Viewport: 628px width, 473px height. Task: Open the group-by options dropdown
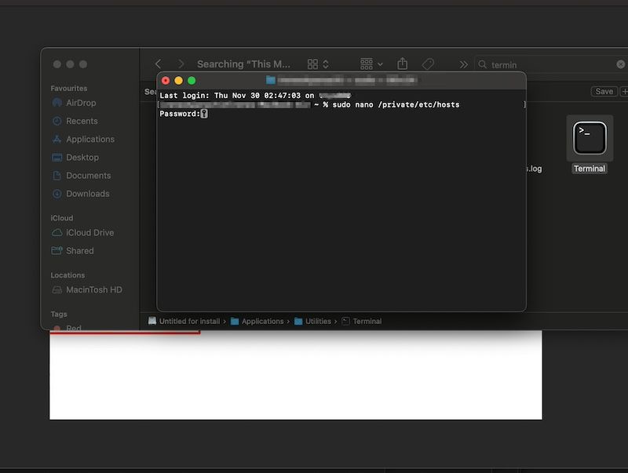click(371, 64)
